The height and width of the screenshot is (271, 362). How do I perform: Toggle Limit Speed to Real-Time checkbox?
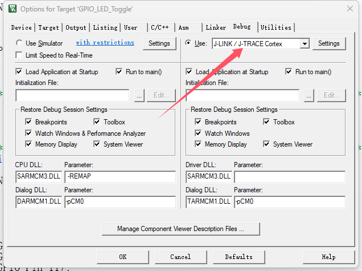click(19, 55)
